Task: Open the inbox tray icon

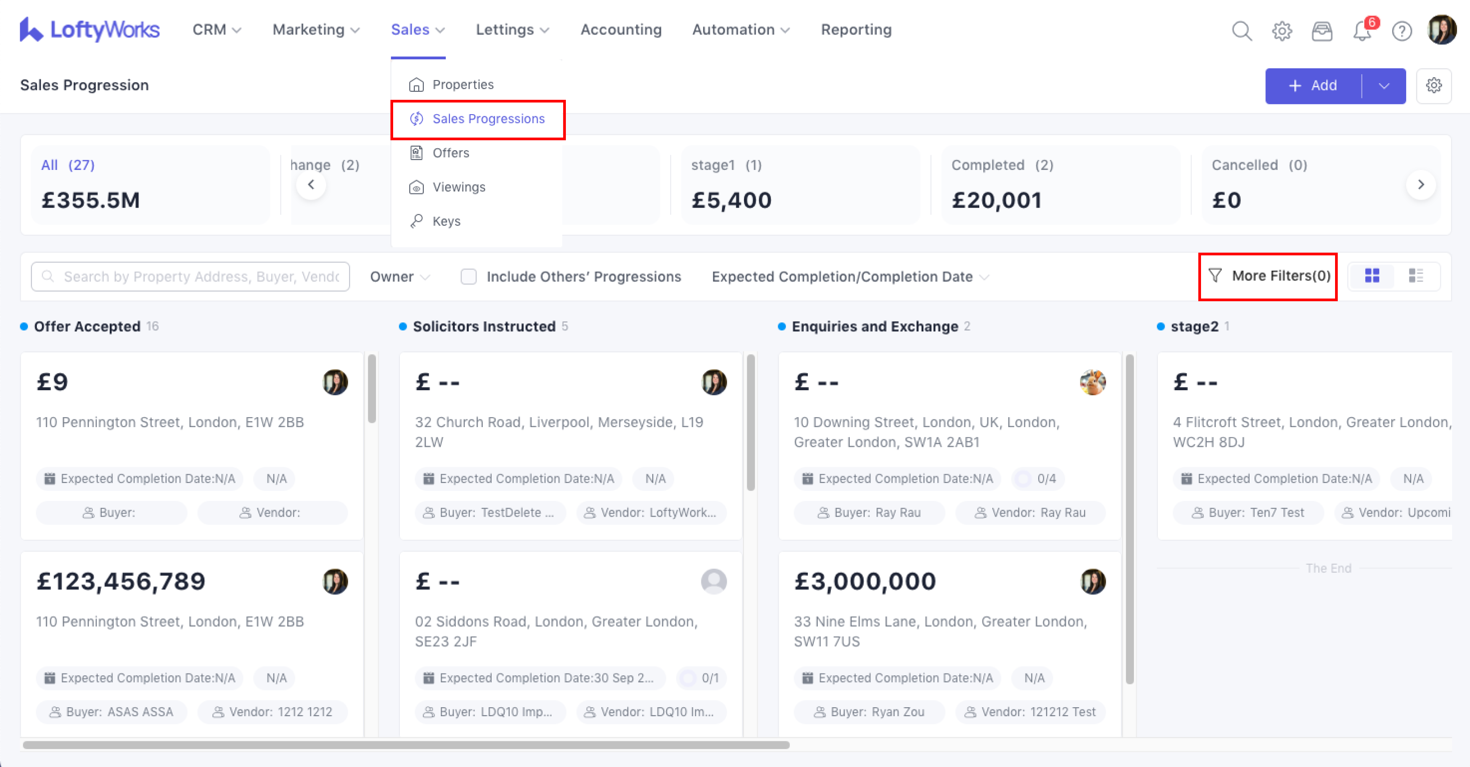Action: coord(1322,30)
